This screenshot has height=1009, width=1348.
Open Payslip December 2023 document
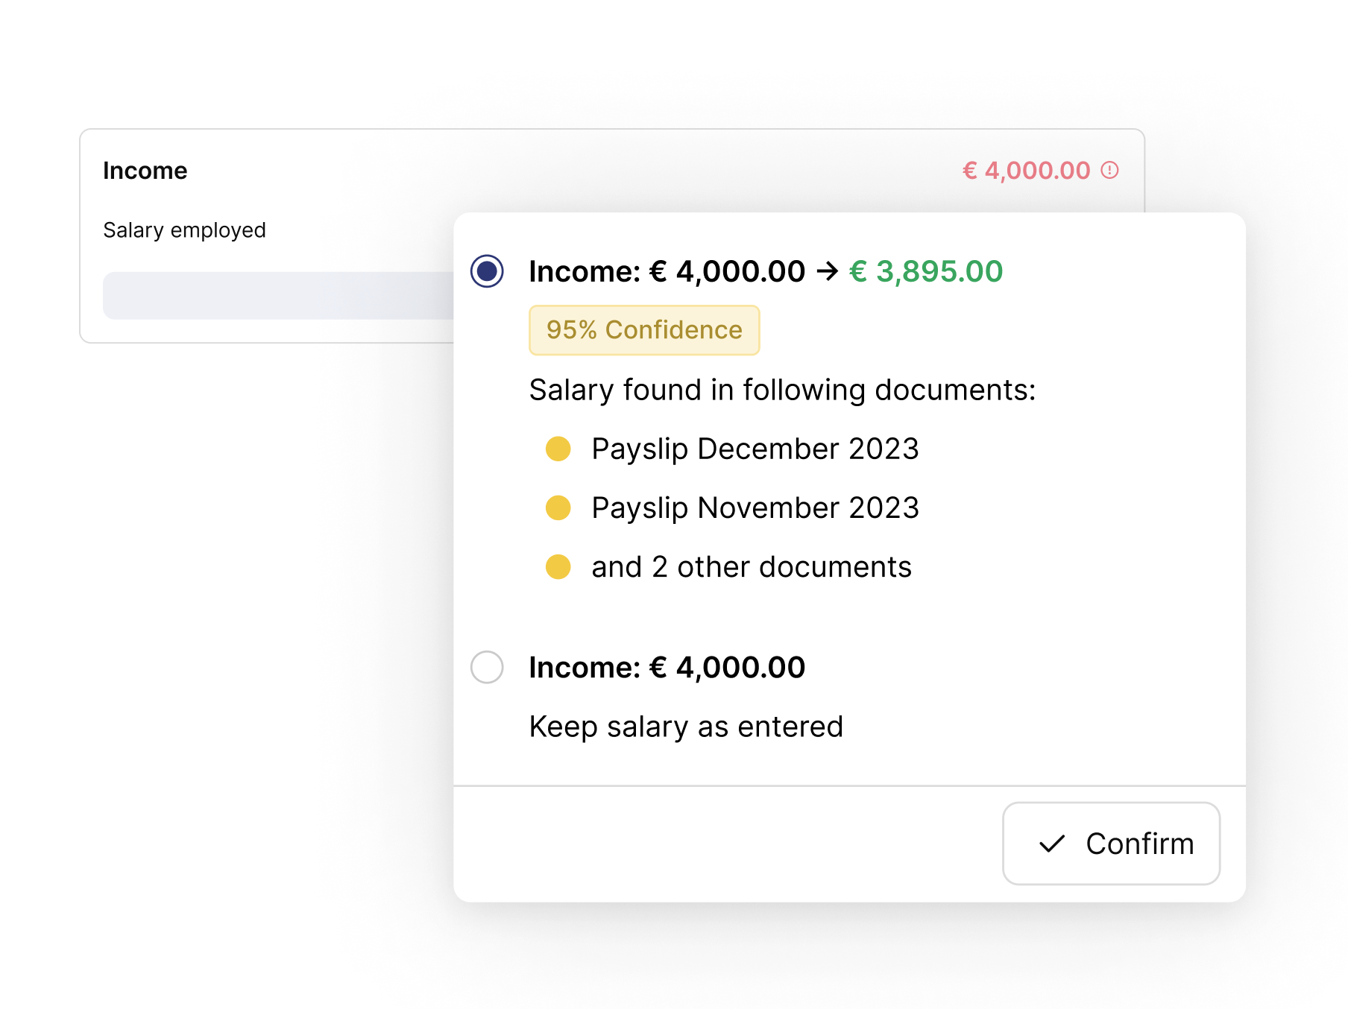(x=755, y=449)
